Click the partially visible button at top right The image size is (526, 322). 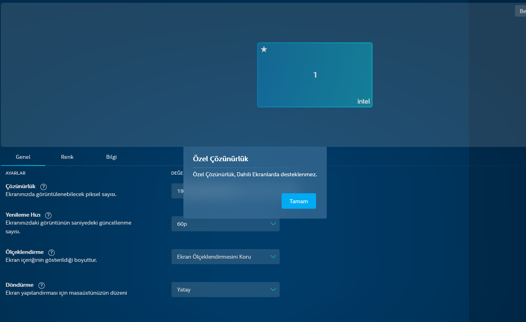(x=520, y=11)
